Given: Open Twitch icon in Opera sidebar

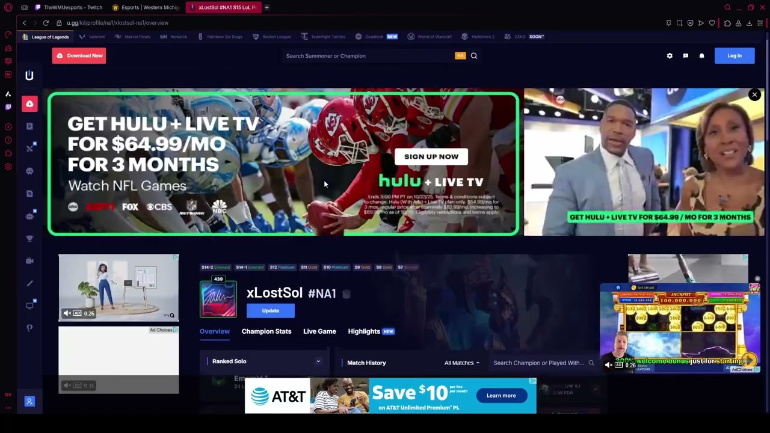Looking at the screenshot, I should click(8, 108).
